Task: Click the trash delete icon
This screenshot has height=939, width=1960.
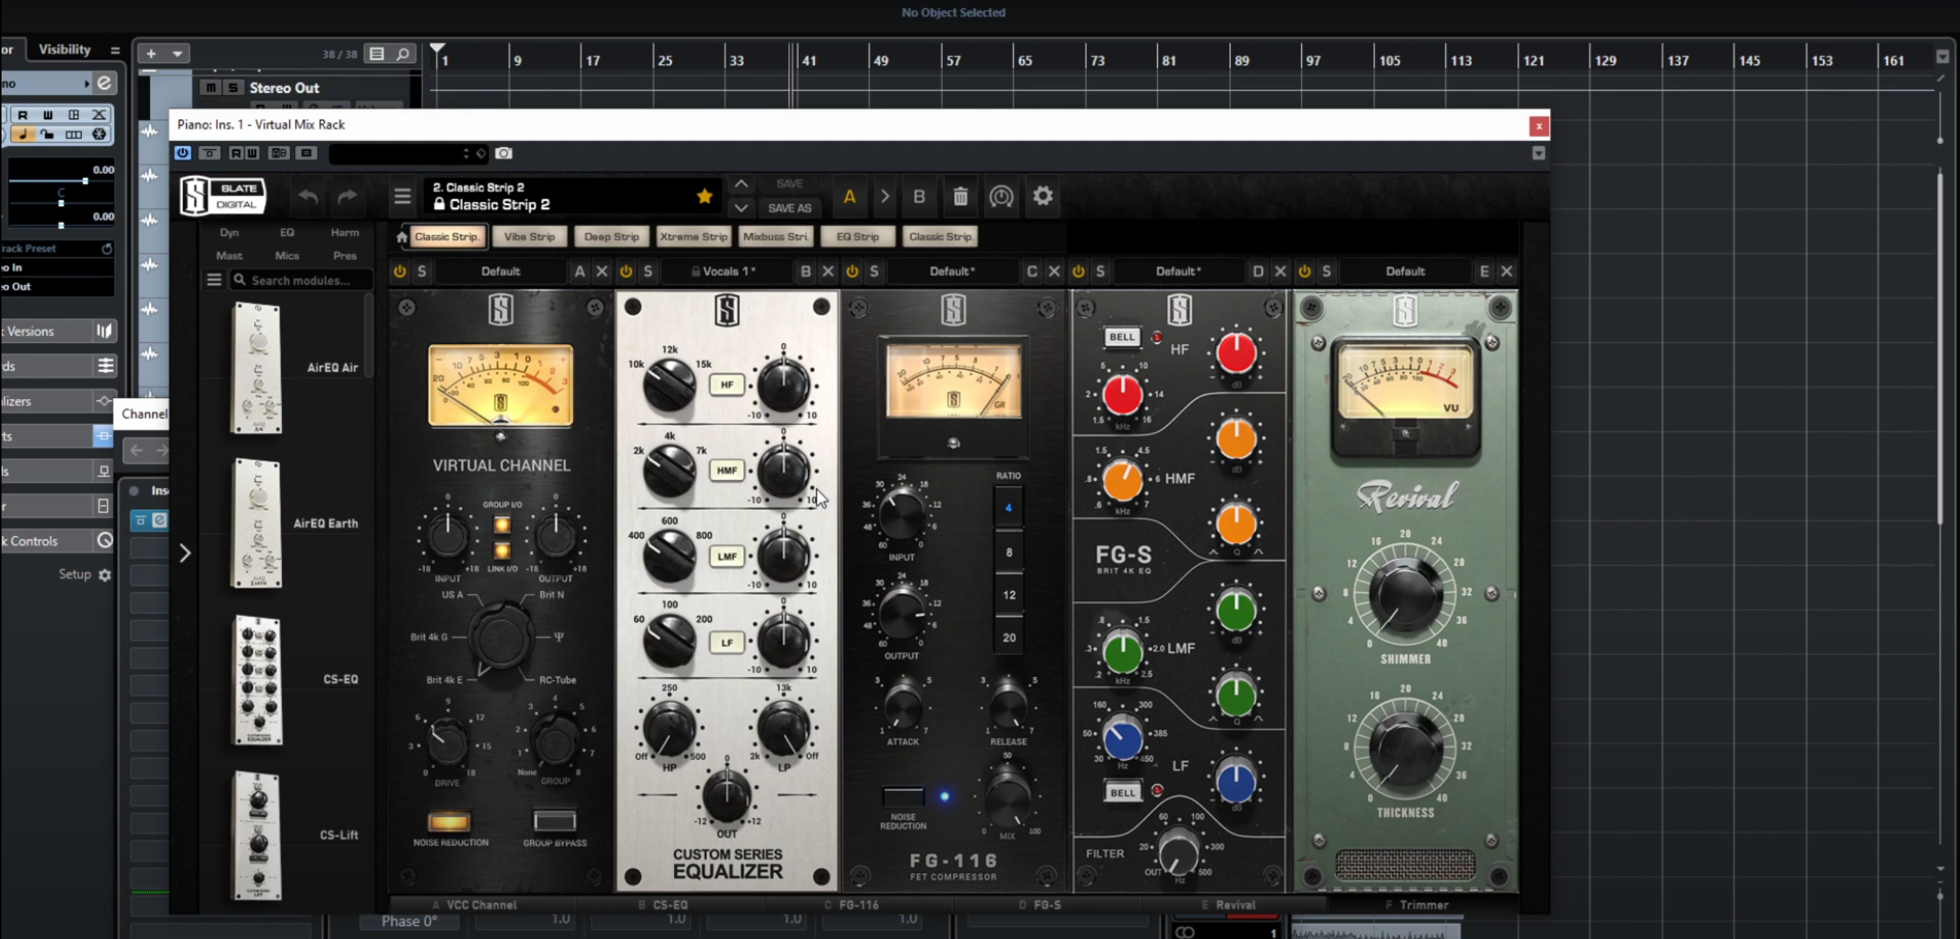Action: 960,197
